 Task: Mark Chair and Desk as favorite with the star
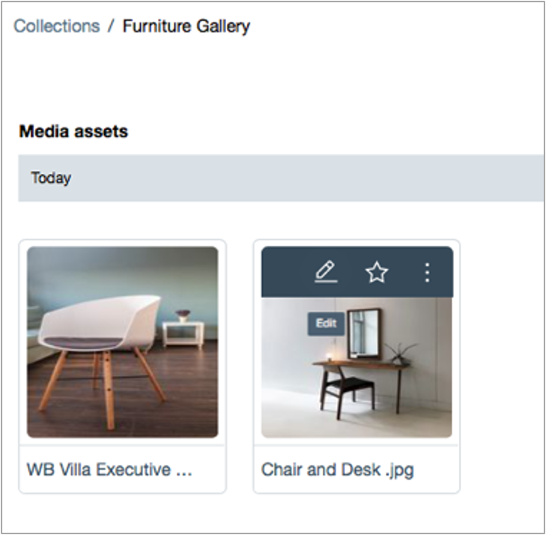tap(377, 272)
